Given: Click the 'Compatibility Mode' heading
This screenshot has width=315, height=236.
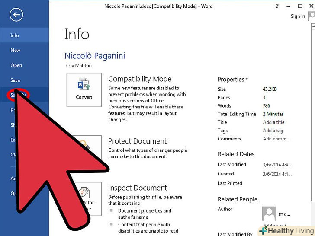Looking at the screenshot, I should (x=140, y=79).
